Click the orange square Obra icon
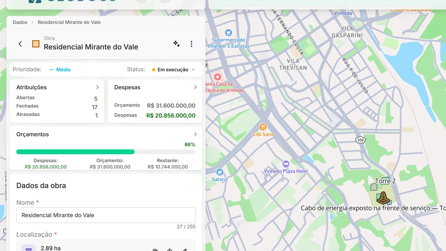This screenshot has height=251, width=446. (x=36, y=44)
